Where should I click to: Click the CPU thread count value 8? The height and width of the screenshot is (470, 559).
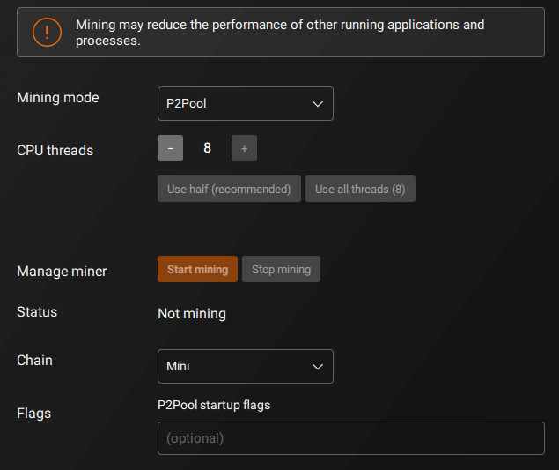(208, 148)
